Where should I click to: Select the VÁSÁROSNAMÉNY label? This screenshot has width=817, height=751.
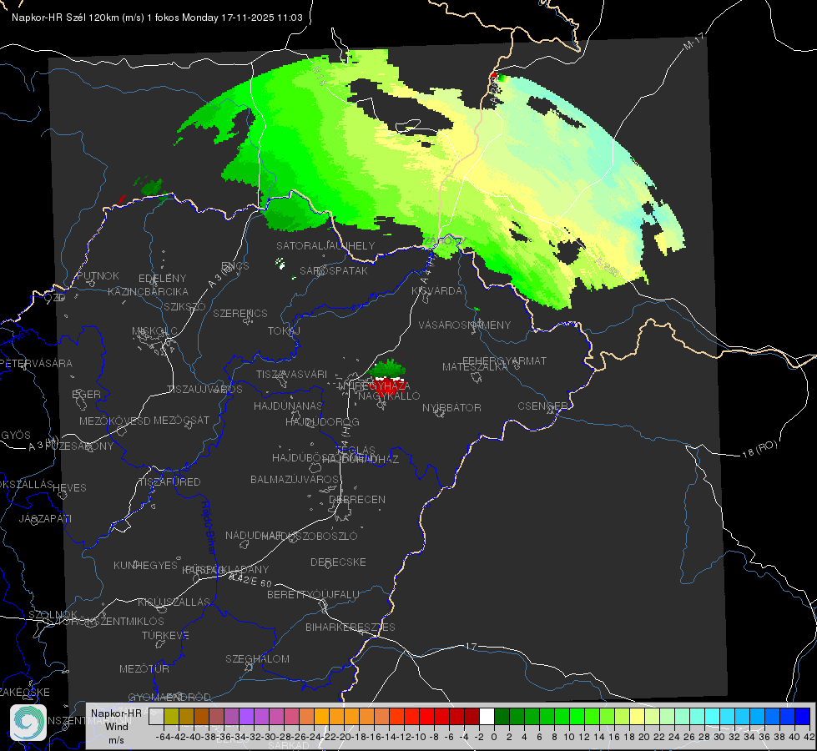tap(465, 325)
